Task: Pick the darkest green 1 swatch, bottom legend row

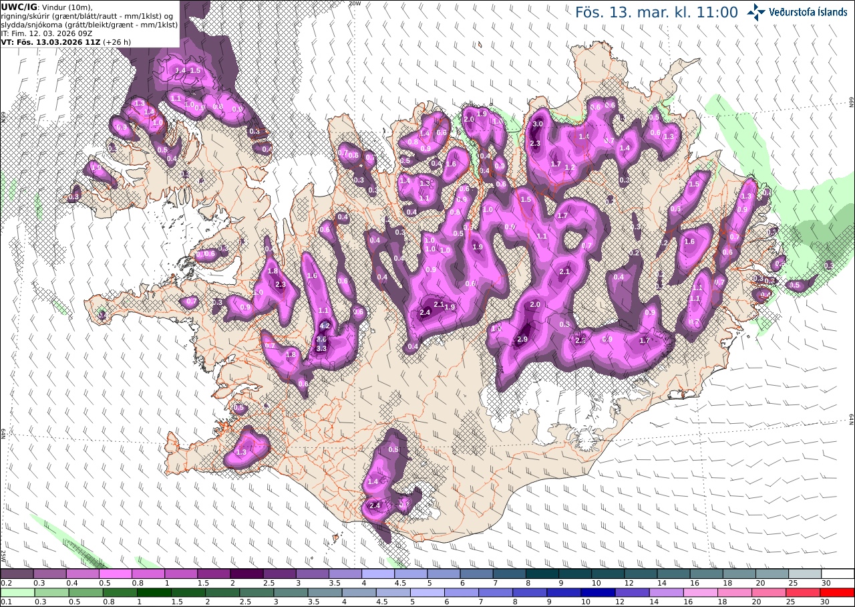Action: tap(154, 592)
